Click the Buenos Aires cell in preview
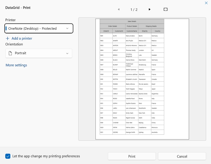Screen dimensions: 211x164 coord(145,94)
